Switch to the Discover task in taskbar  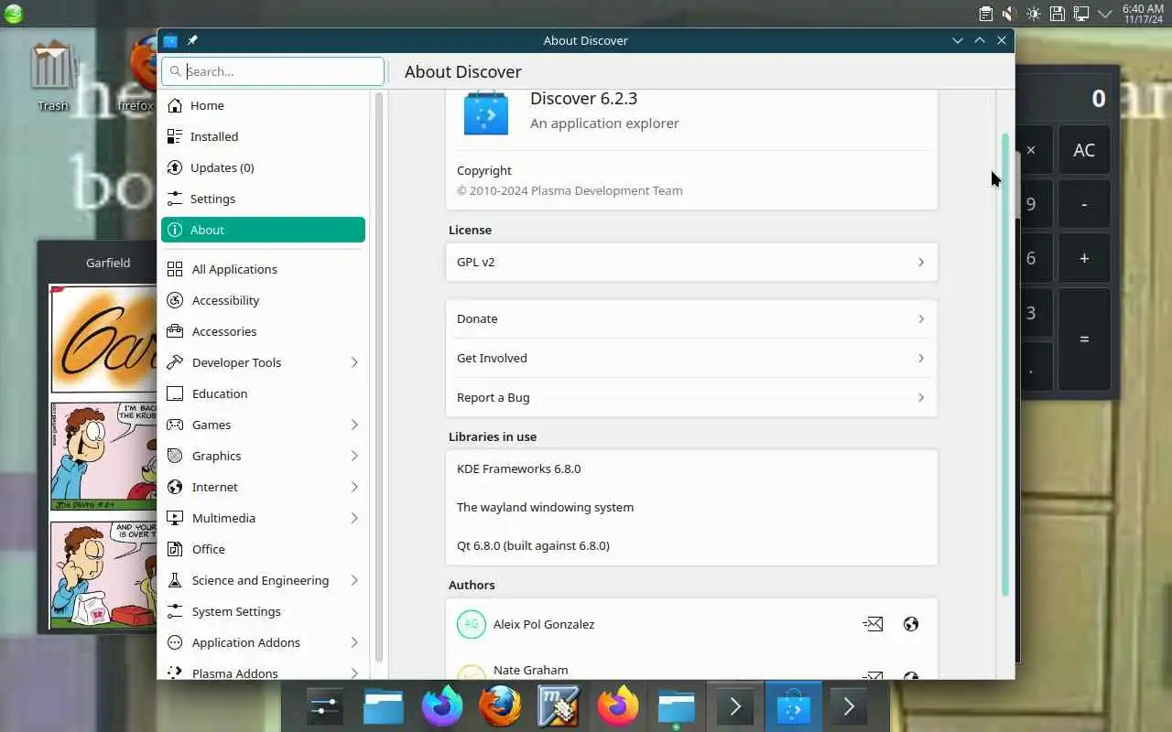(793, 706)
